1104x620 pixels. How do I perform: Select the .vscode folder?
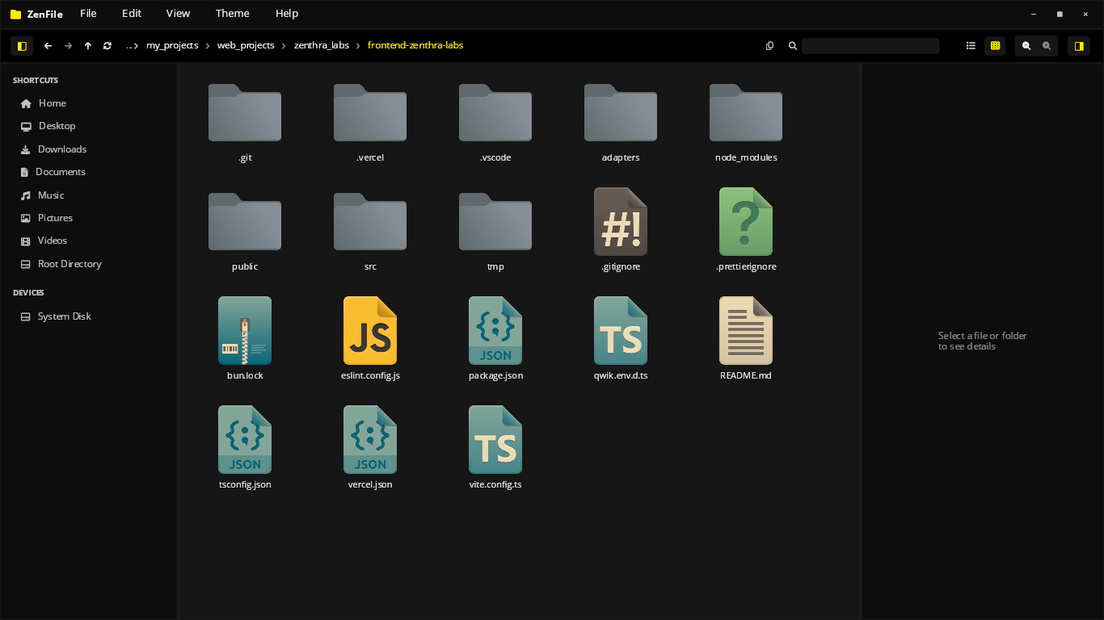495,122
